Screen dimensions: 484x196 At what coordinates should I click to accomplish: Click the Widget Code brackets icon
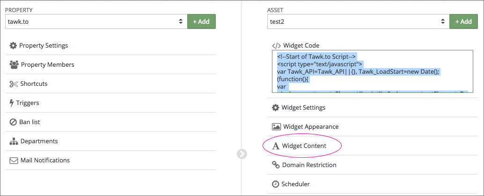[276, 46]
